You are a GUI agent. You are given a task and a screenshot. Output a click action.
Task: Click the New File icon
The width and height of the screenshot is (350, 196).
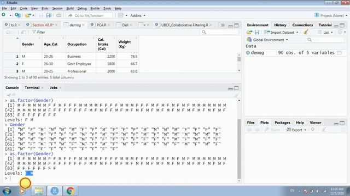(4, 15)
